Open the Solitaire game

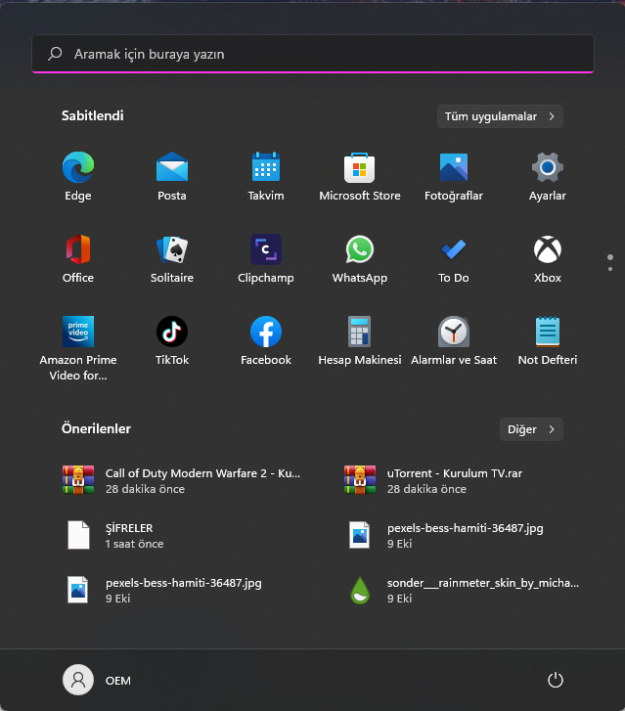(172, 258)
